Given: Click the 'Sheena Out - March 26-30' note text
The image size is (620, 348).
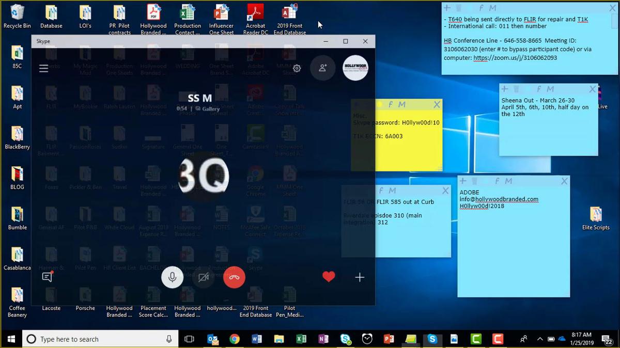Looking at the screenshot, I should [x=538, y=101].
